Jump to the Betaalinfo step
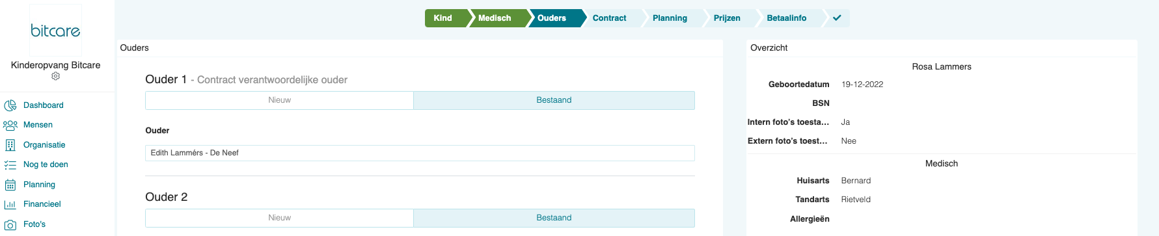The width and height of the screenshot is (1159, 236). click(x=786, y=18)
